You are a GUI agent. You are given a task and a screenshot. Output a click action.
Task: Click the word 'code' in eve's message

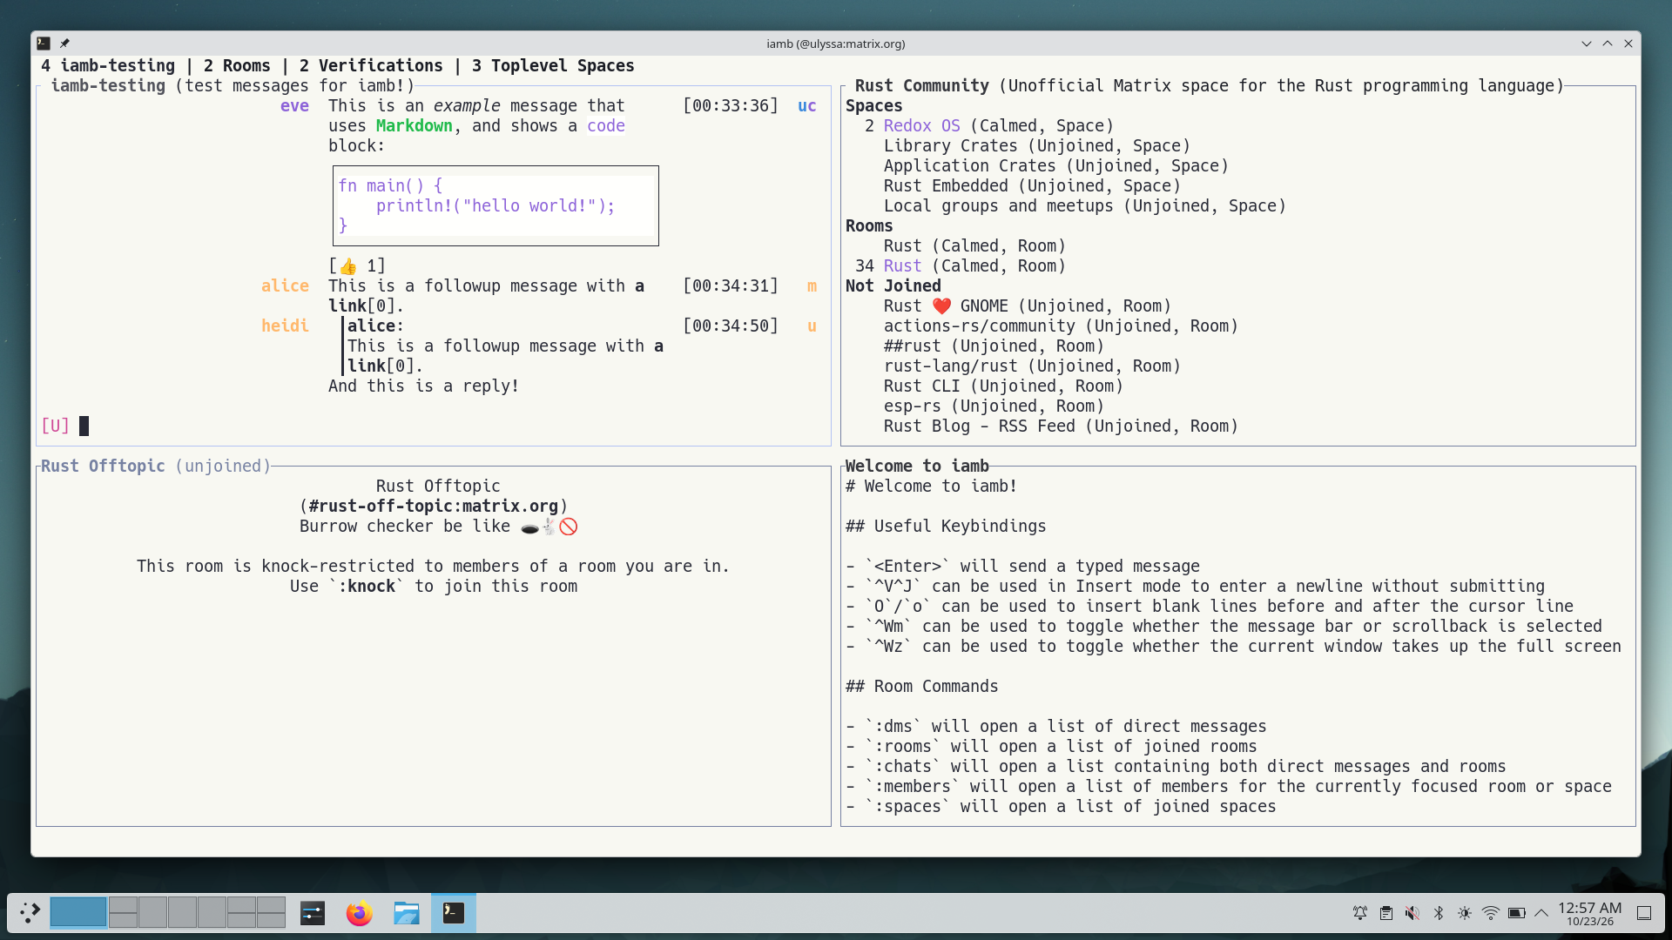[x=606, y=126]
